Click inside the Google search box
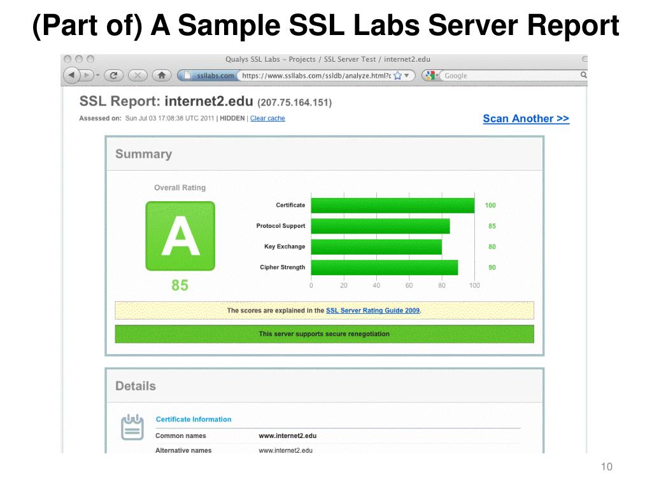 click(x=509, y=76)
